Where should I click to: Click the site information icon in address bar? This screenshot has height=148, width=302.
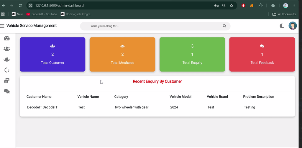pos(30,6)
